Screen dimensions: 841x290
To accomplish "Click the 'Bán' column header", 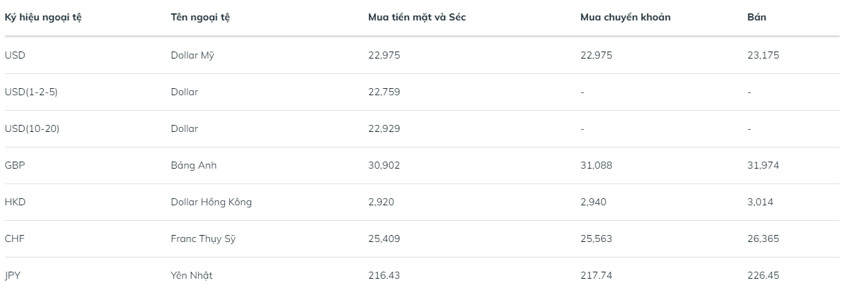I will click(756, 18).
